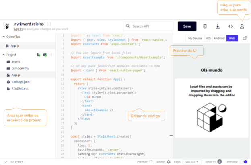
Task: Open the Project three-dot options menu
Action: [x=51, y=55]
